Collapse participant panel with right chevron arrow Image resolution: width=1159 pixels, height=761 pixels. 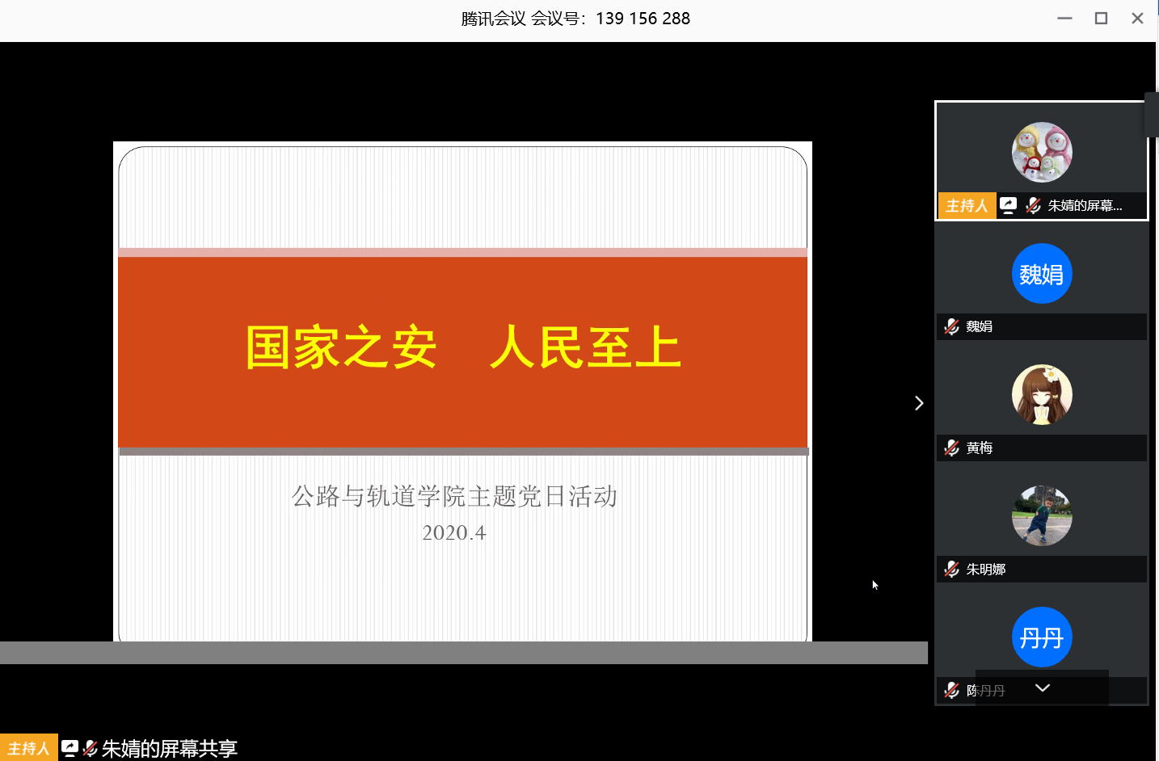[x=919, y=403]
